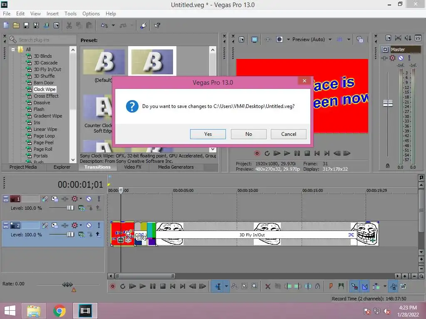Open the Help menu
Image resolution: width=426 pixels, height=319 pixels.
tap(111, 14)
